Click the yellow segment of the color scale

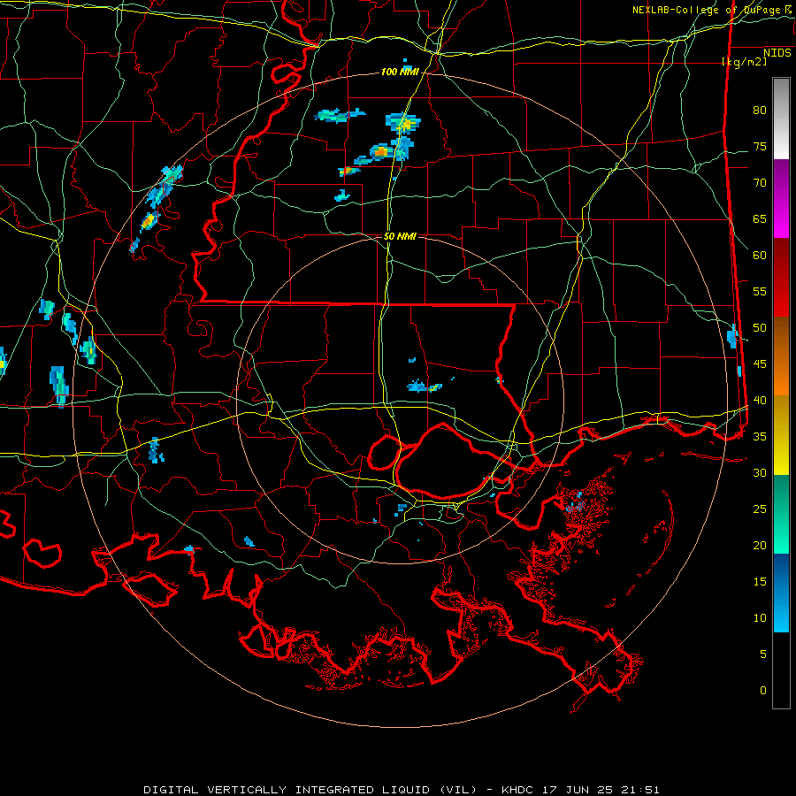click(781, 434)
